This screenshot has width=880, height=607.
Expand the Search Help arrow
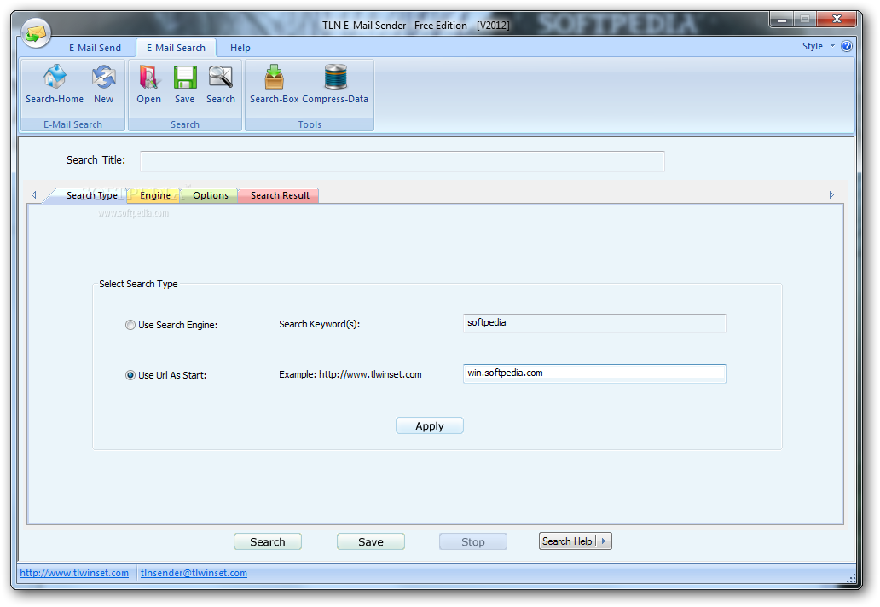pyautogui.click(x=604, y=541)
